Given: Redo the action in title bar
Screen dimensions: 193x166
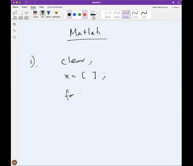Looking at the screenshot, I should pyautogui.click(x=31, y=2).
